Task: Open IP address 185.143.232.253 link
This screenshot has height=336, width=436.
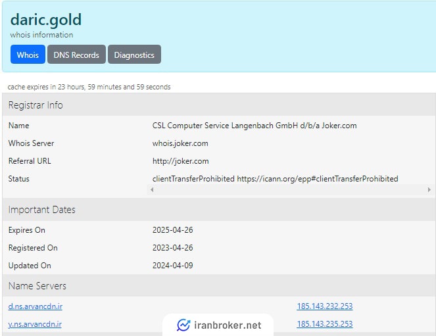Action: tap(325, 306)
